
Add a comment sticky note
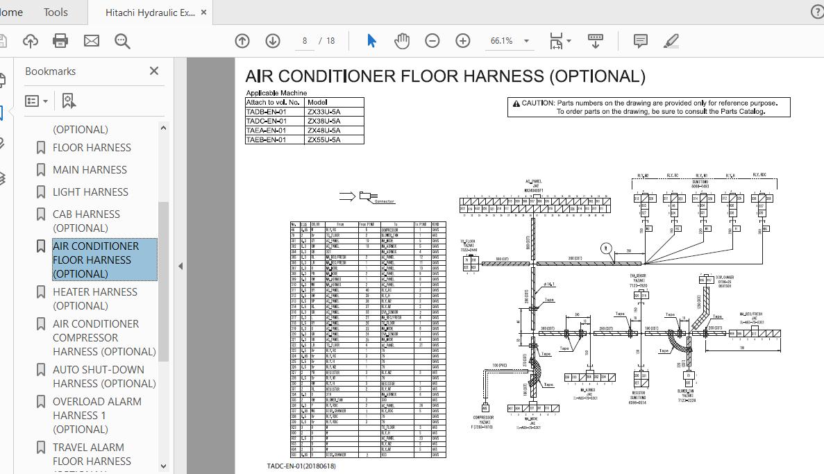pos(641,41)
